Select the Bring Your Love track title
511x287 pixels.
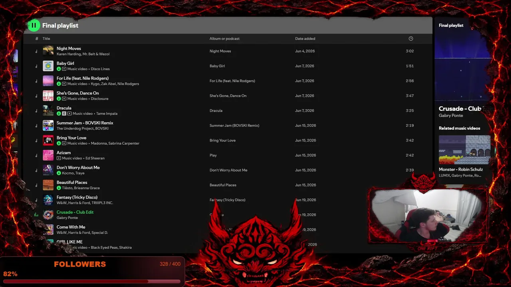point(71,138)
